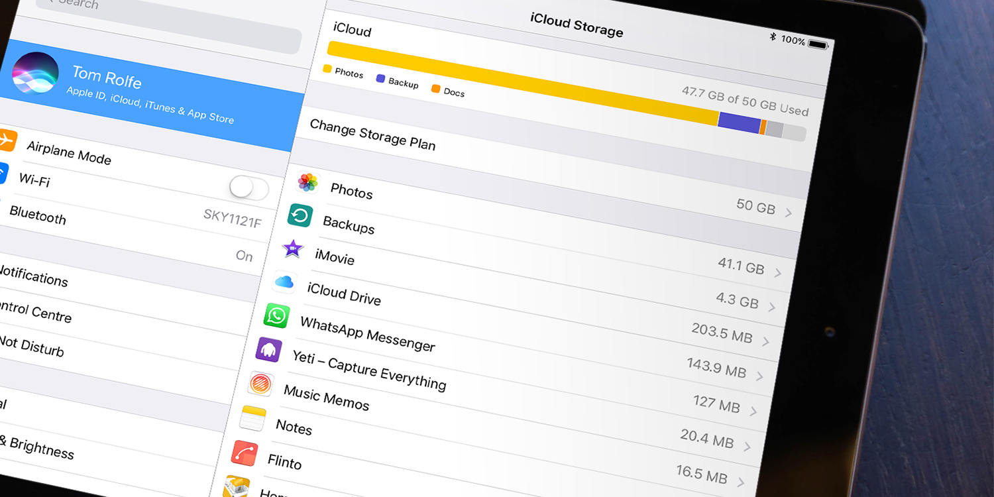Open Yeti – Capture Everything row label
Image resolution: width=994 pixels, height=497 pixels.
tap(369, 370)
